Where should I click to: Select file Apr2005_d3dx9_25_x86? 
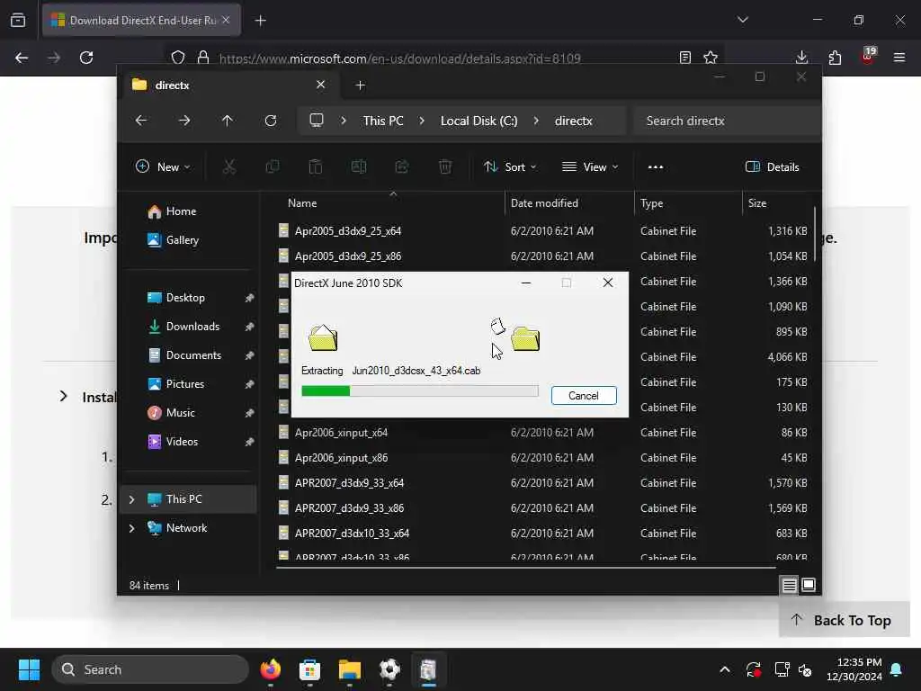348,256
